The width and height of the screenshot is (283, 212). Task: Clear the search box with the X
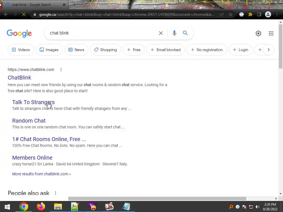pyautogui.click(x=161, y=33)
